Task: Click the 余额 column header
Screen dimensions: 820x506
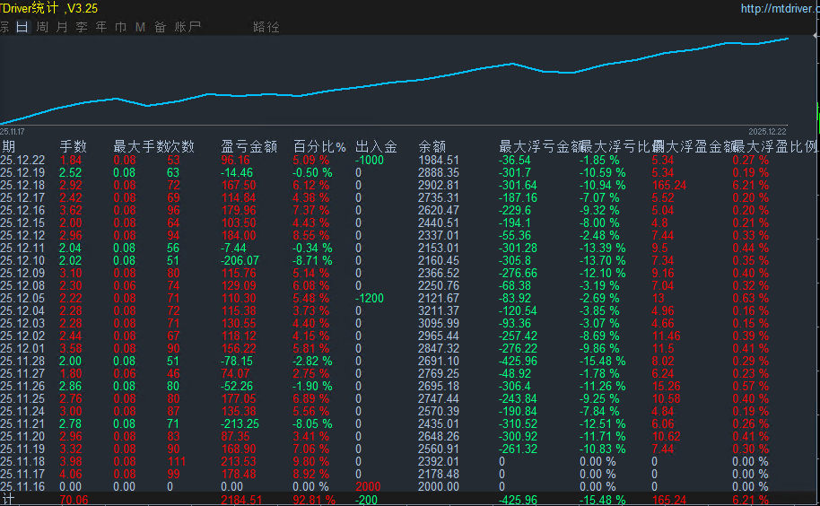Action: click(x=432, y=146)
